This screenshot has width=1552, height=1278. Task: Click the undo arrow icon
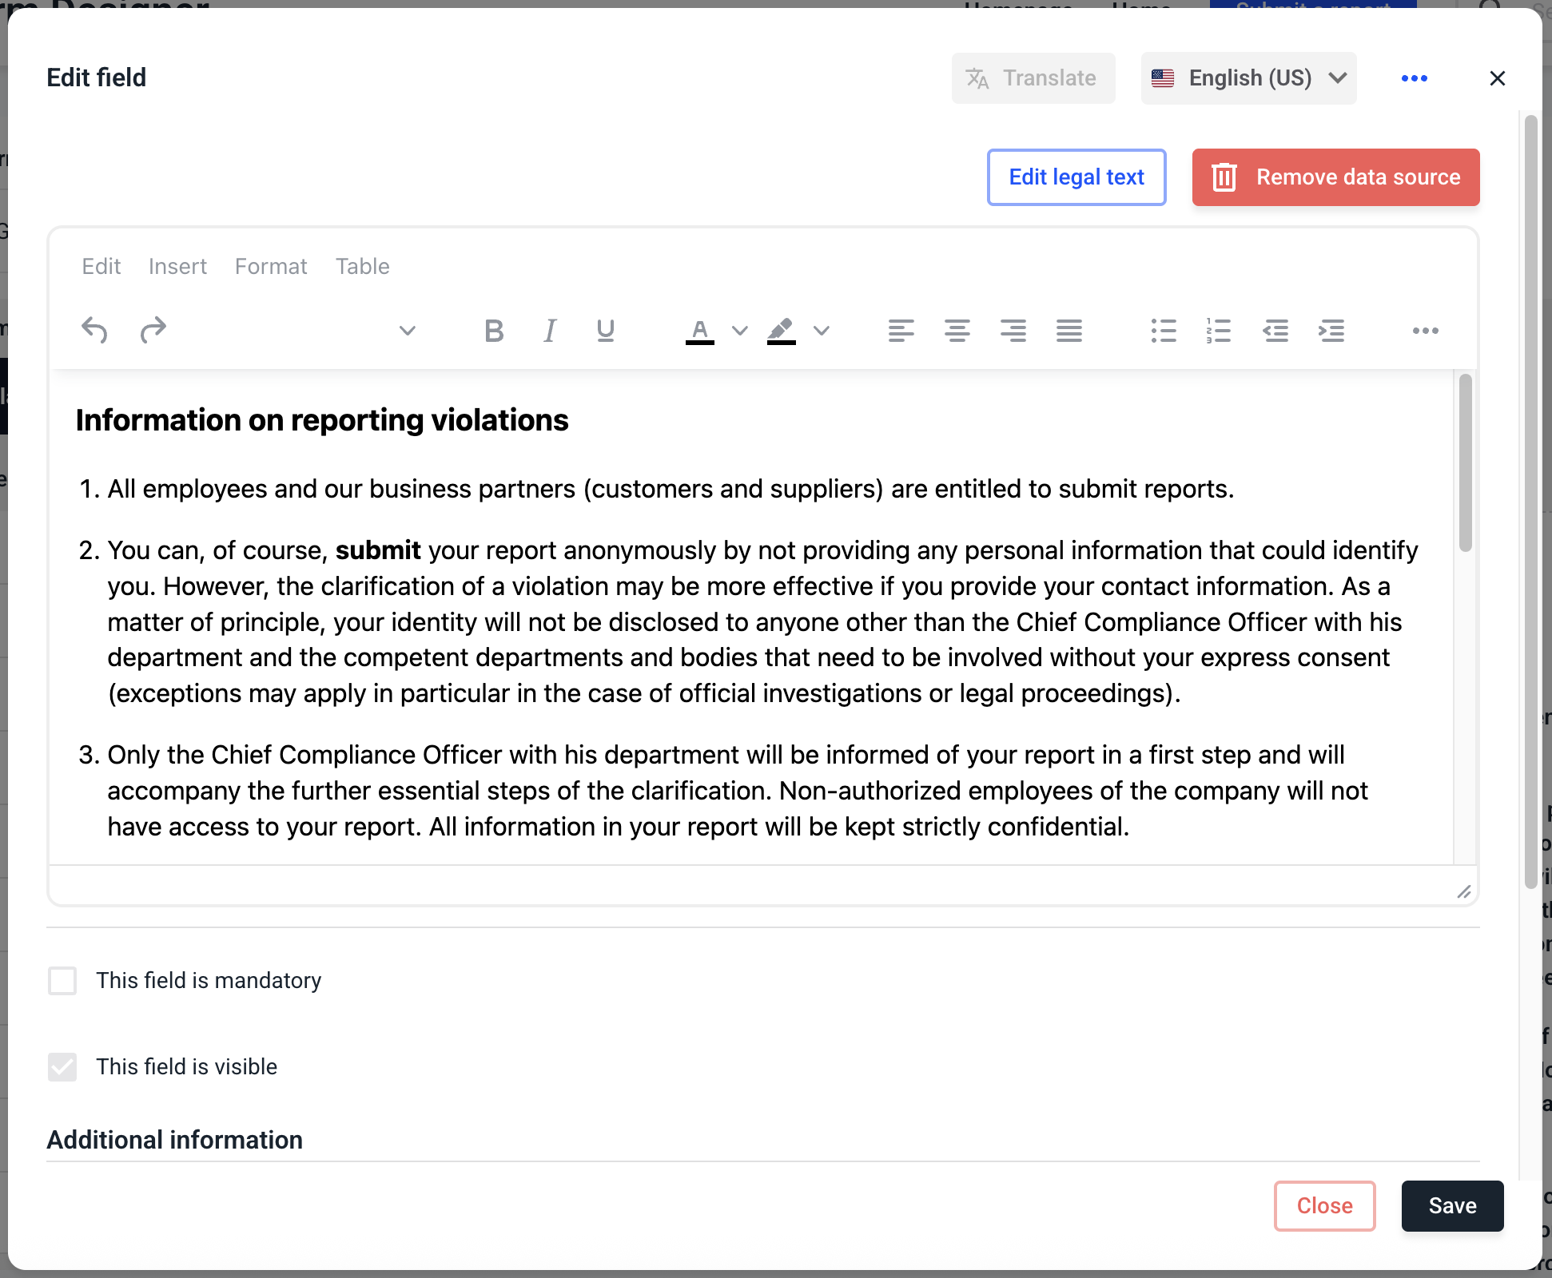[x=94, y=330]
